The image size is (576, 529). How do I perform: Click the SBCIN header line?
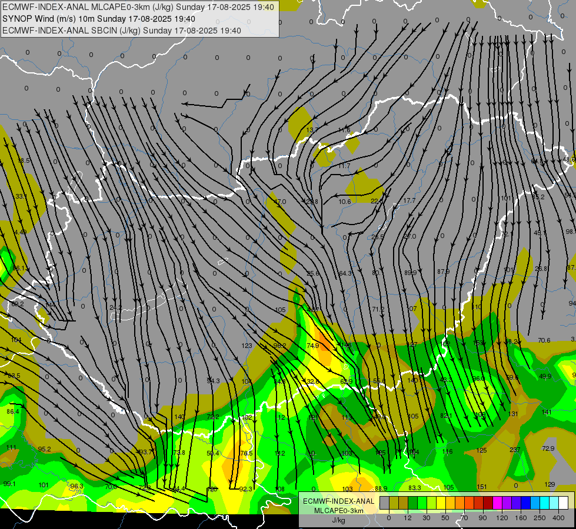tap(122, 31)
